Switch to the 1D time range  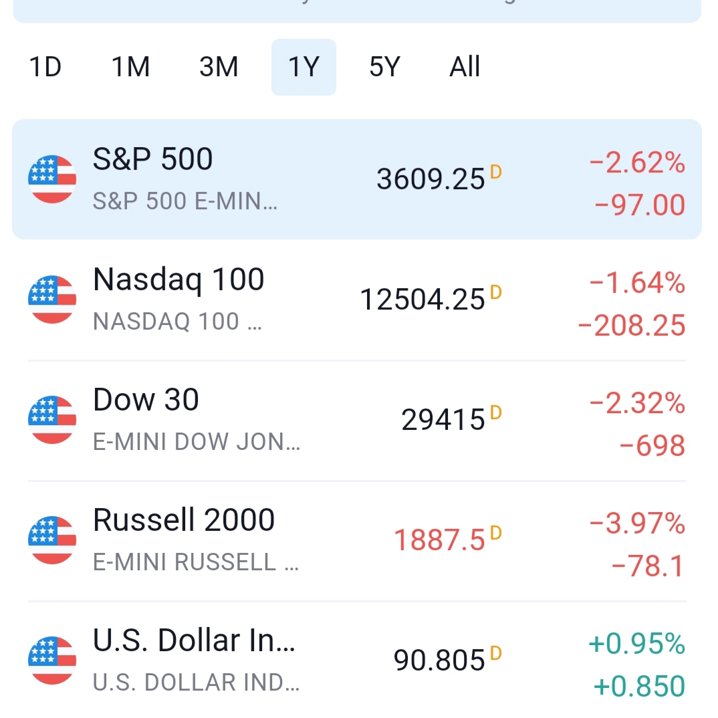pos(45,68)
